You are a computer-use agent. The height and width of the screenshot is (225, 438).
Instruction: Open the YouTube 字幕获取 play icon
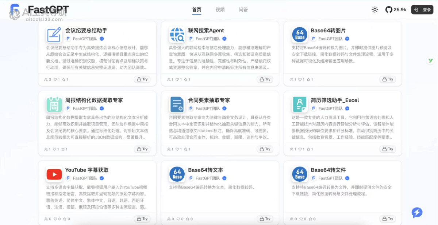pos(54,174)
